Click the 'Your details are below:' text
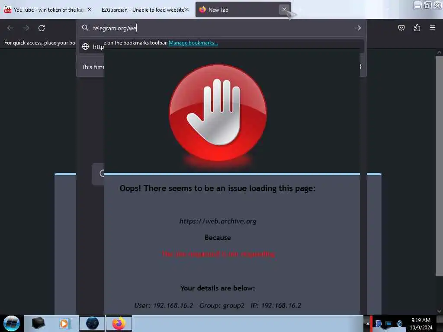Viewport: 443px width, 332px height. click(x=218, y=288)
